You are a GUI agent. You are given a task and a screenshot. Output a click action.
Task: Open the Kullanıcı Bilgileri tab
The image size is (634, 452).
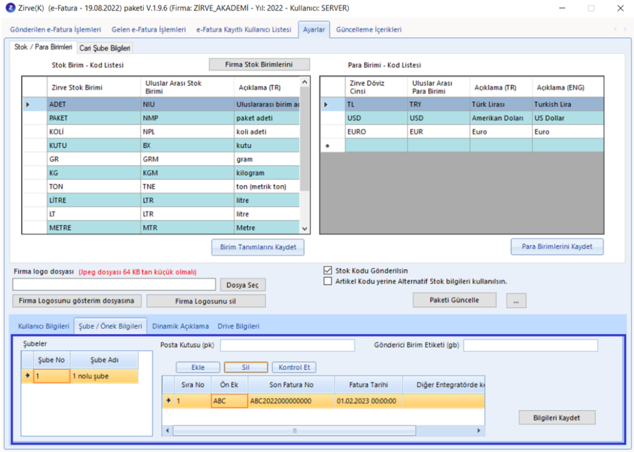click(x=44, y=326)
